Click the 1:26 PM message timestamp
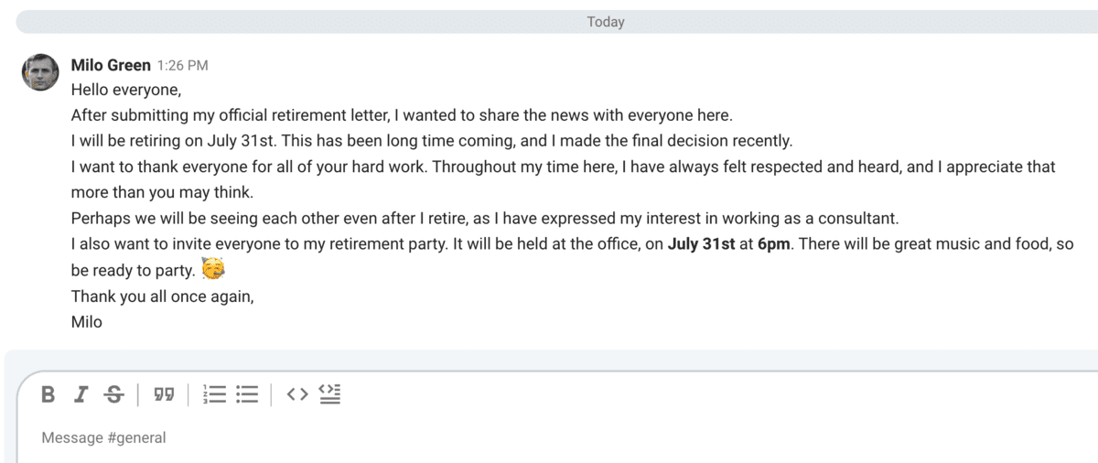The image size is (1098, 463). click(183, 66)
